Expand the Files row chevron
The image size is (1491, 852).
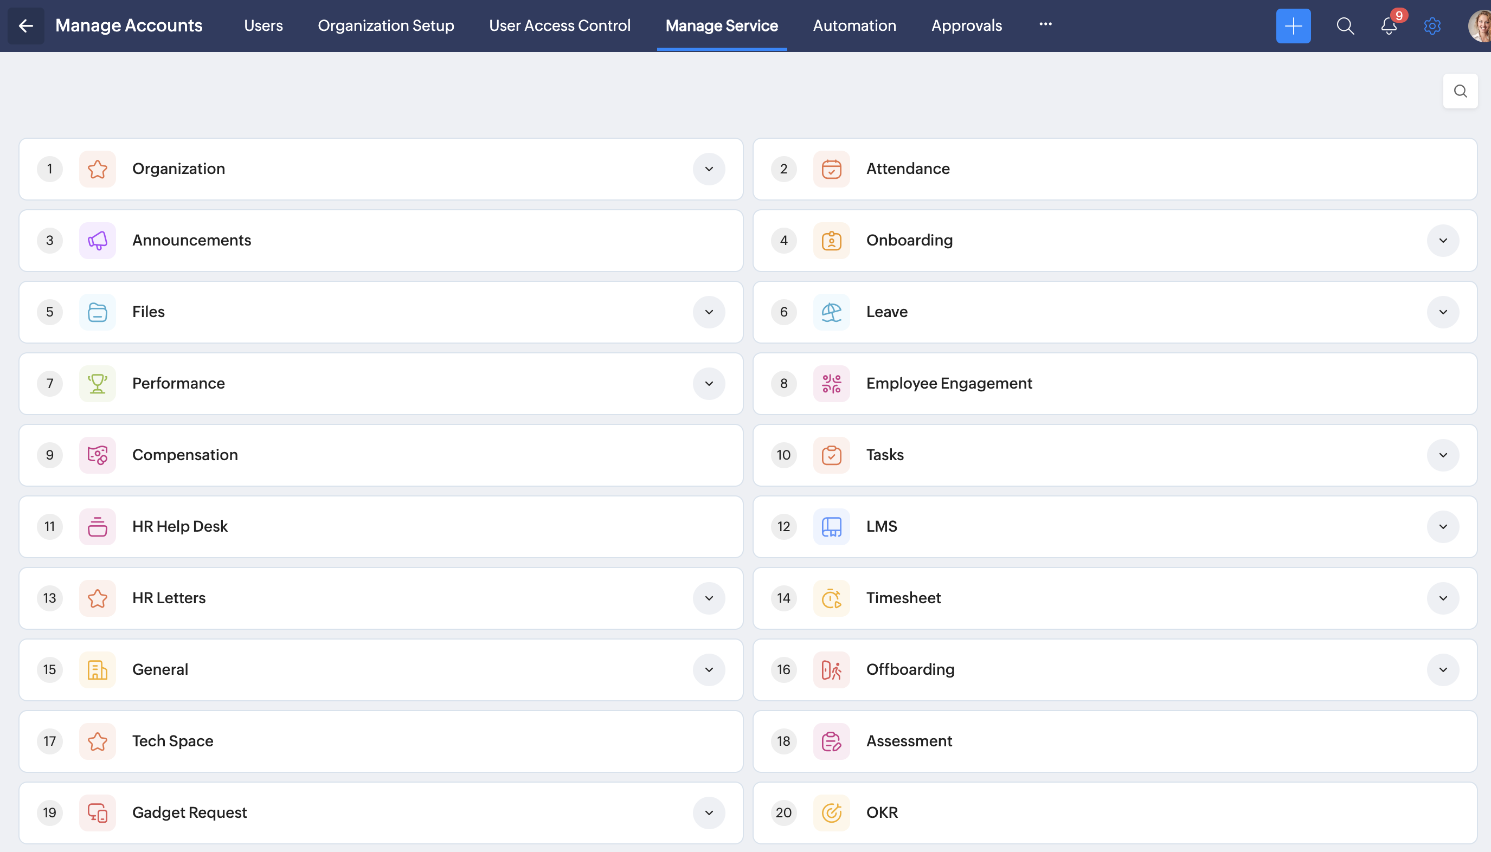coord(708,312)
